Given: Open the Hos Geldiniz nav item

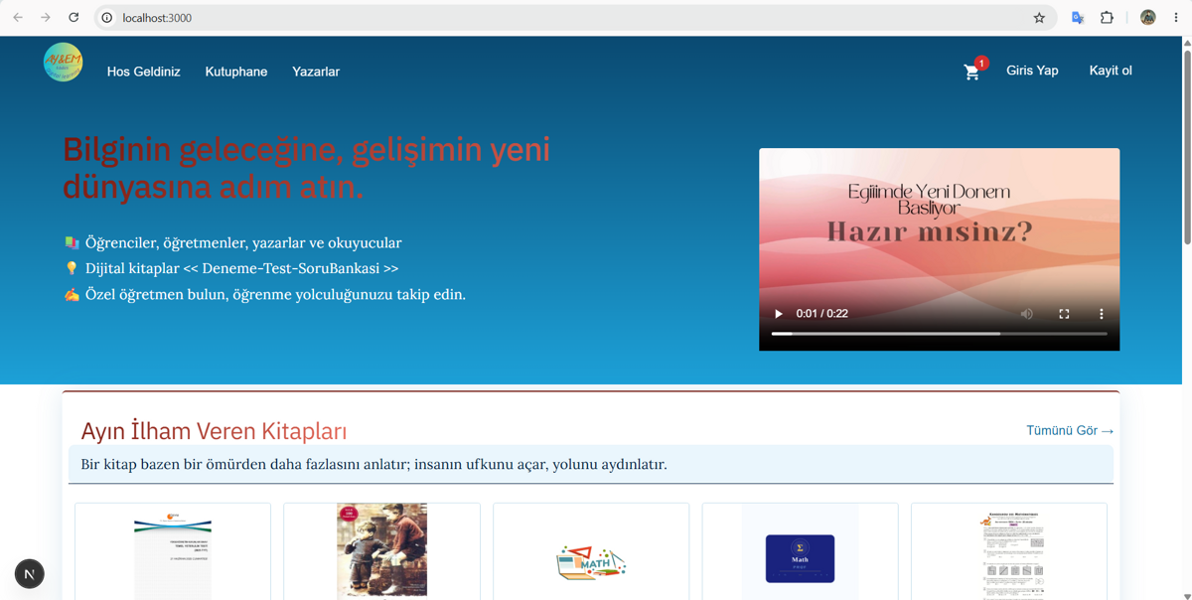Looking at the screenshot, I should pos(144,72).
